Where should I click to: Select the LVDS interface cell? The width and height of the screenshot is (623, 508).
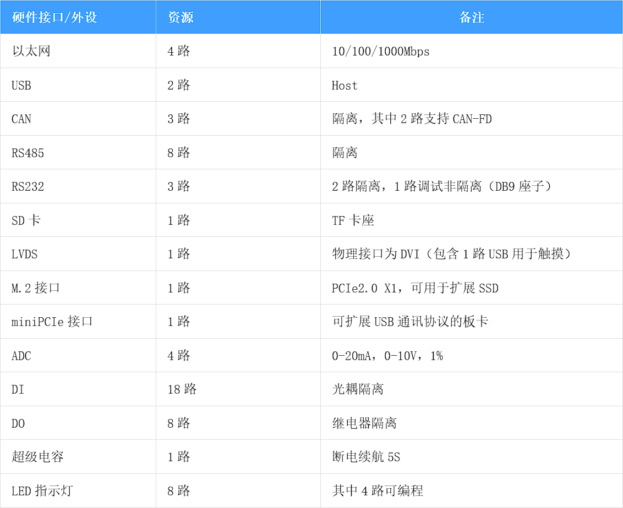click(x=25, y=254)
